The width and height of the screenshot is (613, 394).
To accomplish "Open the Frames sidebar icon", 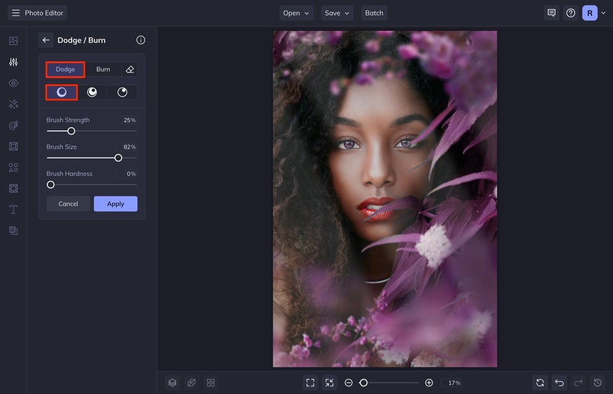I will point(13,146).
